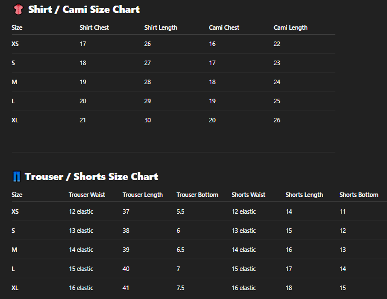Click the blue trousers emoji icon
The height and width of the screenshot is (299, 387).
(x=17, y=177)
